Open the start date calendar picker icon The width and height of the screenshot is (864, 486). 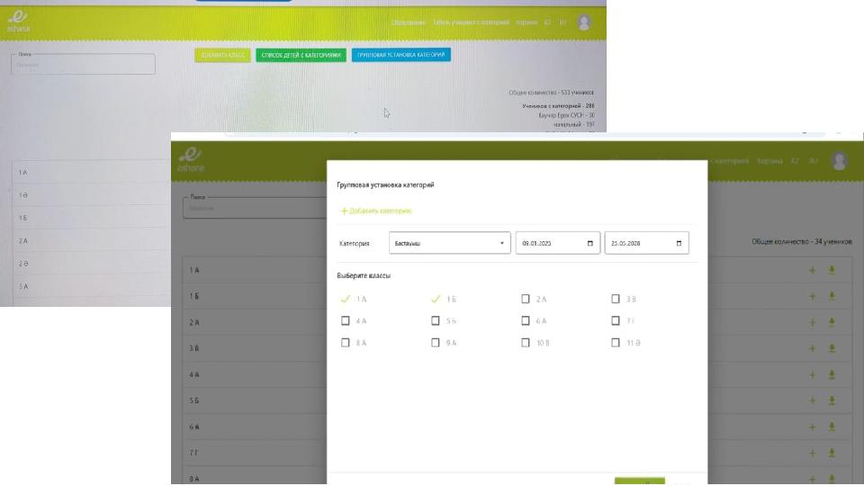(x=590, y=243)
